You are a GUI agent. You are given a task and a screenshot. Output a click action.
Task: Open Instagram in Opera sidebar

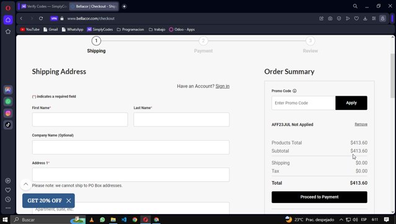pyautogui.click(x=8, y=113)
